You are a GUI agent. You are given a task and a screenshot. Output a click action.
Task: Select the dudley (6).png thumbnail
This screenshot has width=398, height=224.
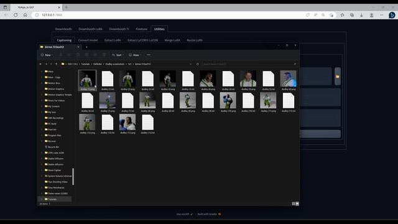289,80
